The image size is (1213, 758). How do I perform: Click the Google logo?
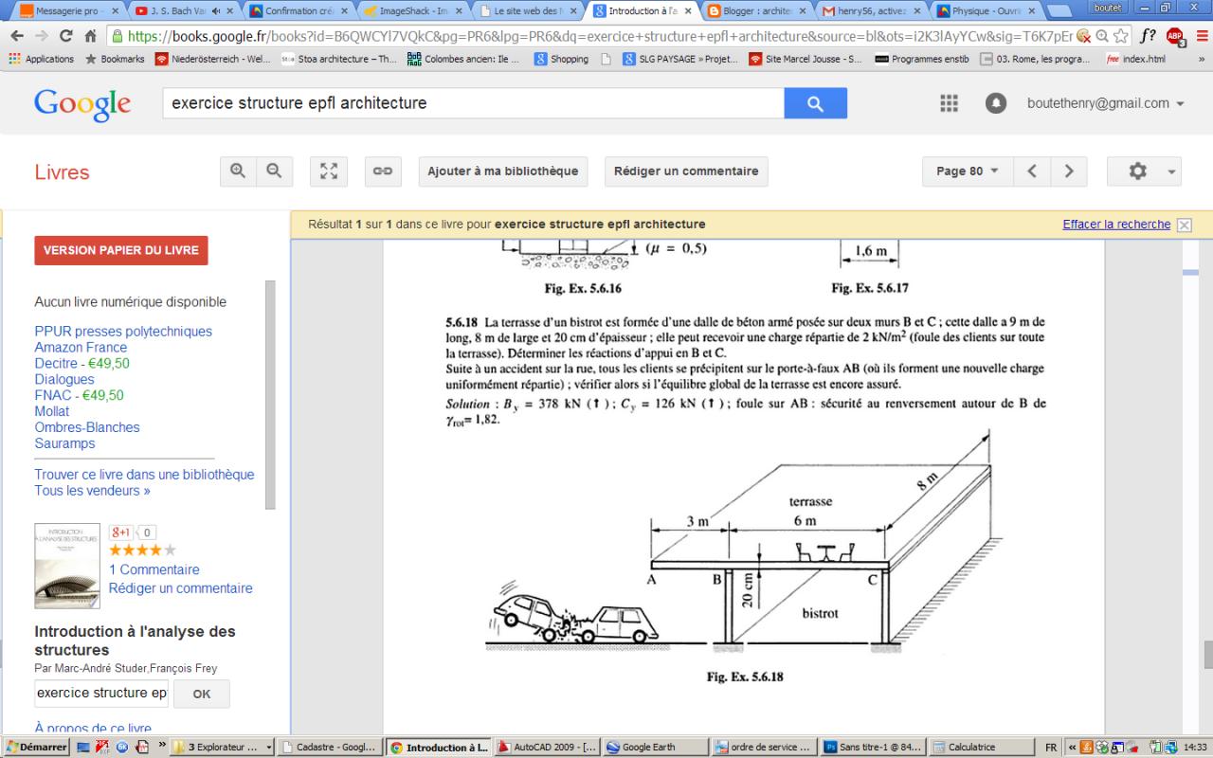coord(82,104)
